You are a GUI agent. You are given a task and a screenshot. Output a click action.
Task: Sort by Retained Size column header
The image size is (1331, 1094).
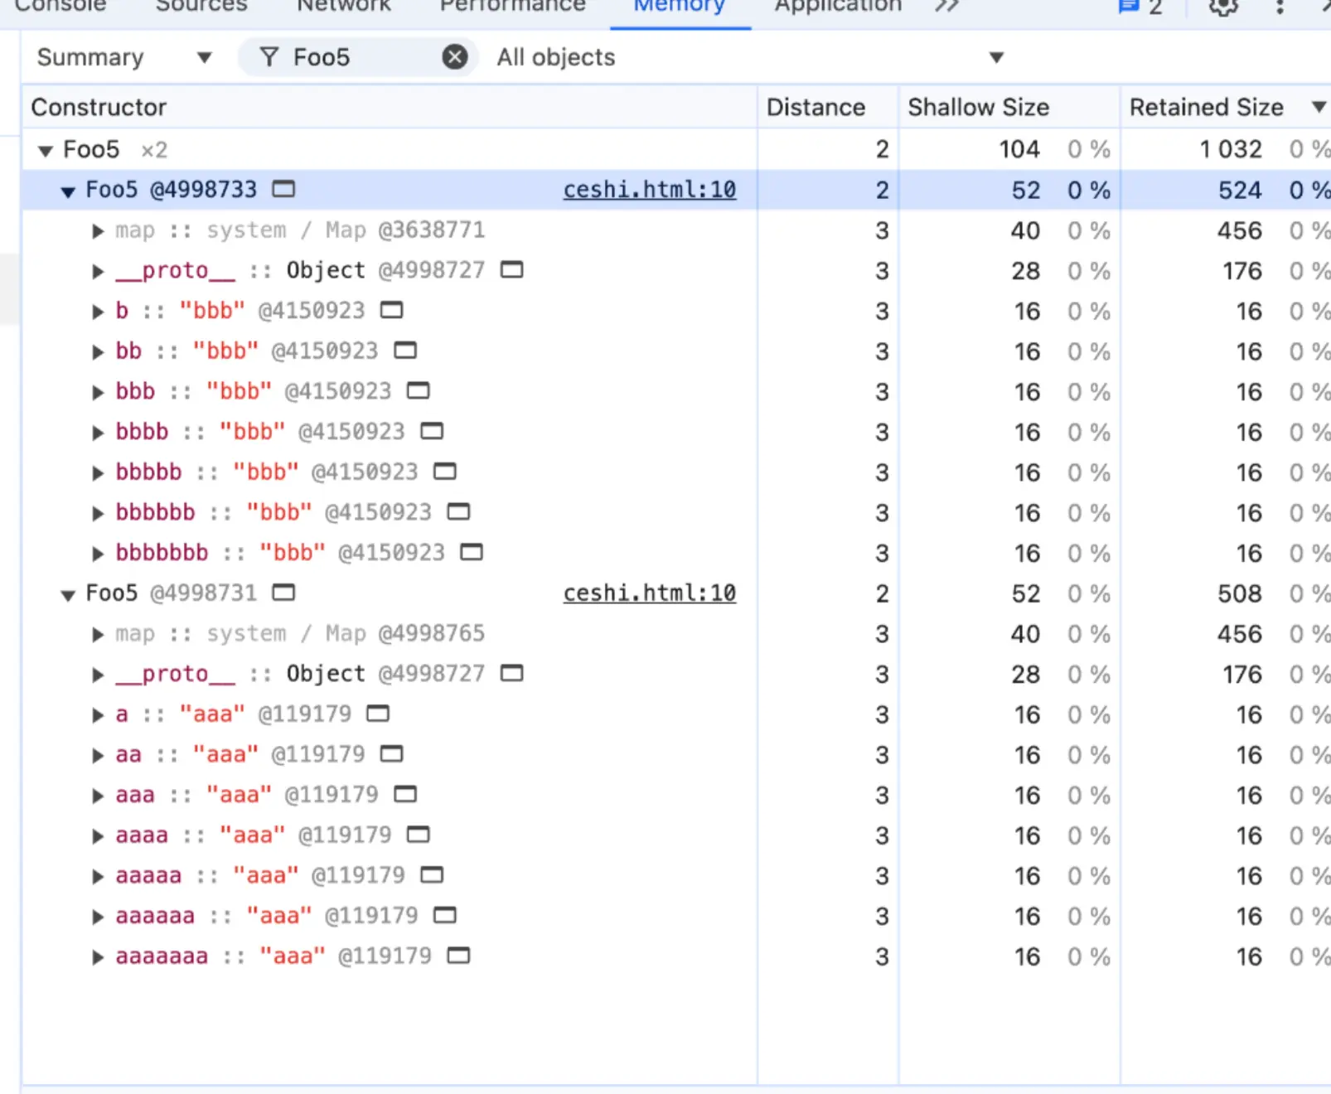1226,107
